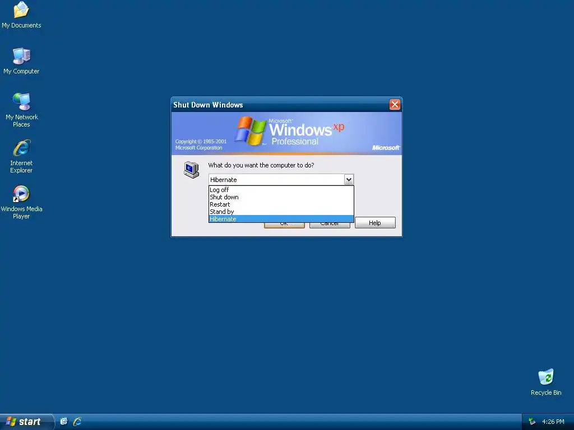Viewport: 574px width, 430px height.
Task: Click the Help button
Action: pos(375,223)
